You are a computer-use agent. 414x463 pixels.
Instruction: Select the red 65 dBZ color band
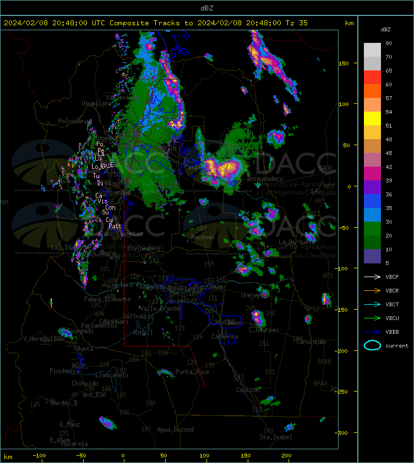tap(372, 77)
